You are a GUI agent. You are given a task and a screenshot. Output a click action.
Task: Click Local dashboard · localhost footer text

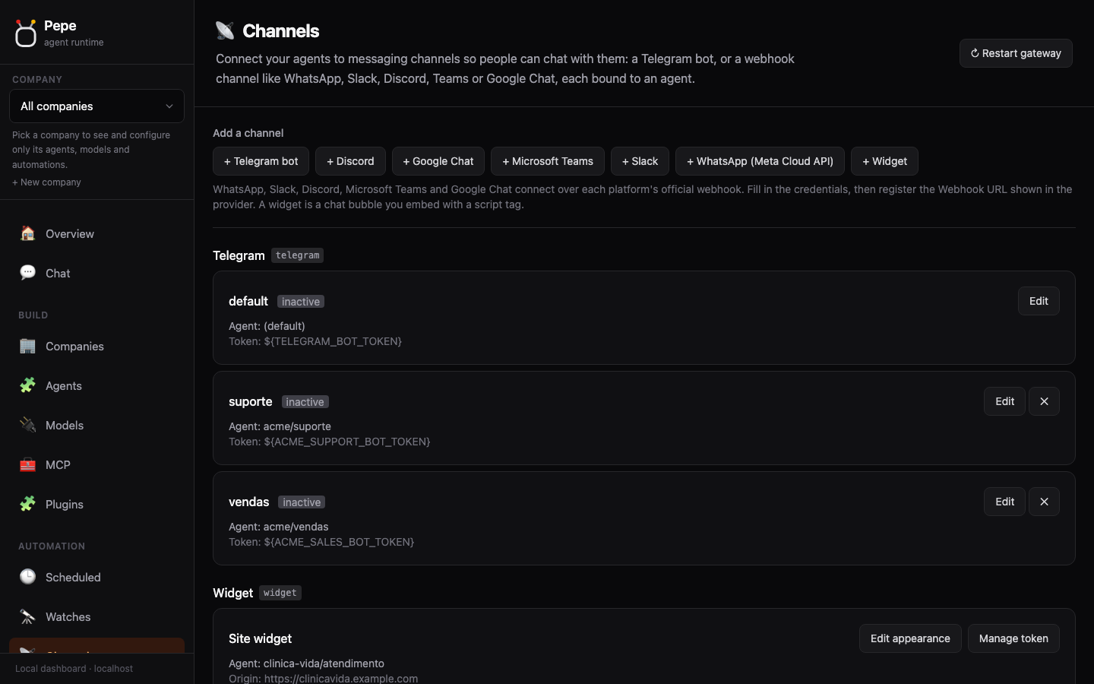pyautogui.click(x=74, y=669)
